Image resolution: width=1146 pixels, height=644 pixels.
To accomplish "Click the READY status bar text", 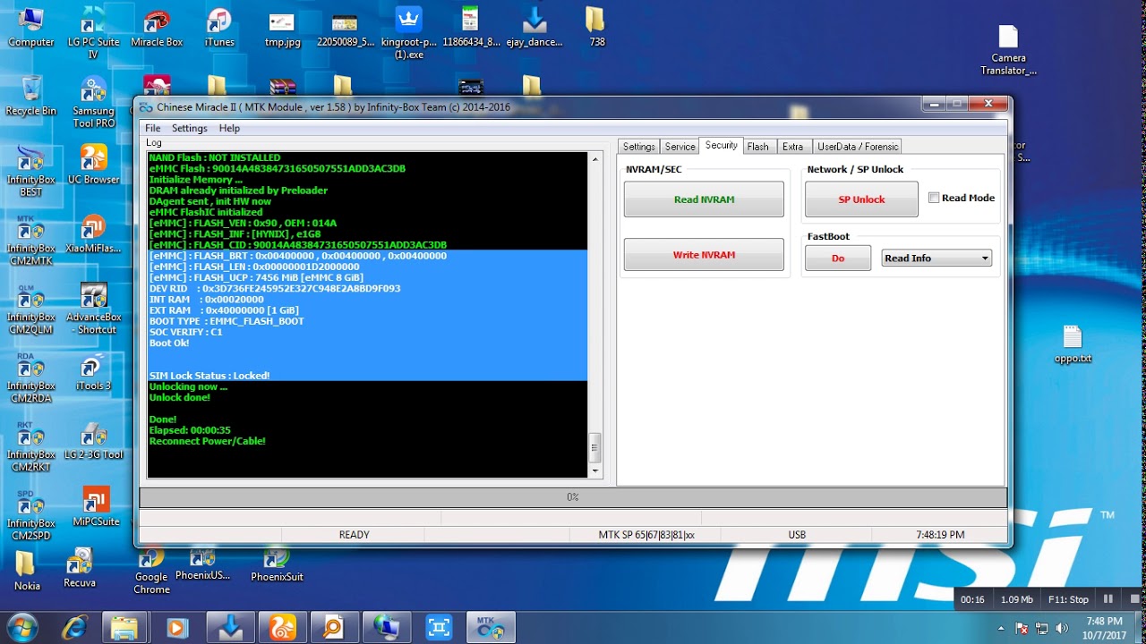I will 354,535.
